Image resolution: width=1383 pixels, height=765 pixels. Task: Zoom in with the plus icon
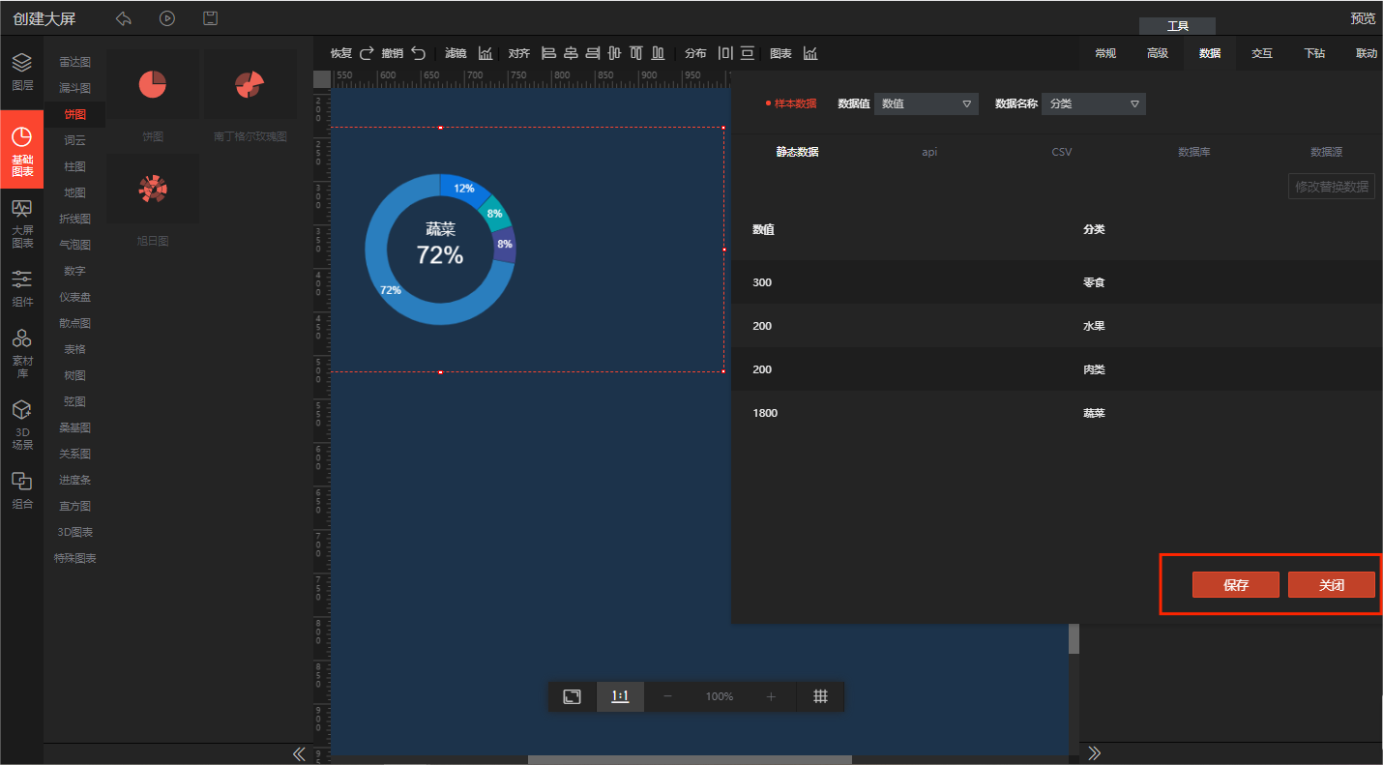coord(771,696)
